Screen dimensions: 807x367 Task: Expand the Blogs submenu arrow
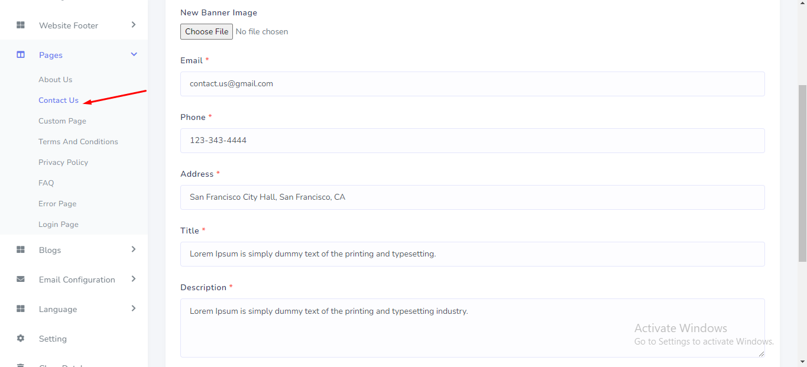click(134, 249)
